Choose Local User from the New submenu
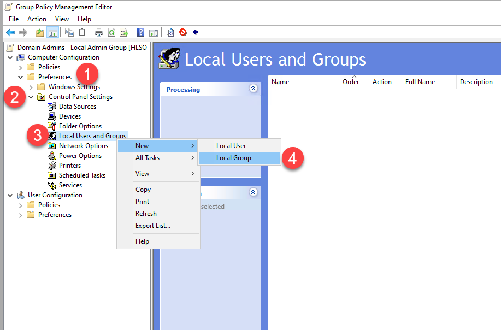 (x=231, y=146)
